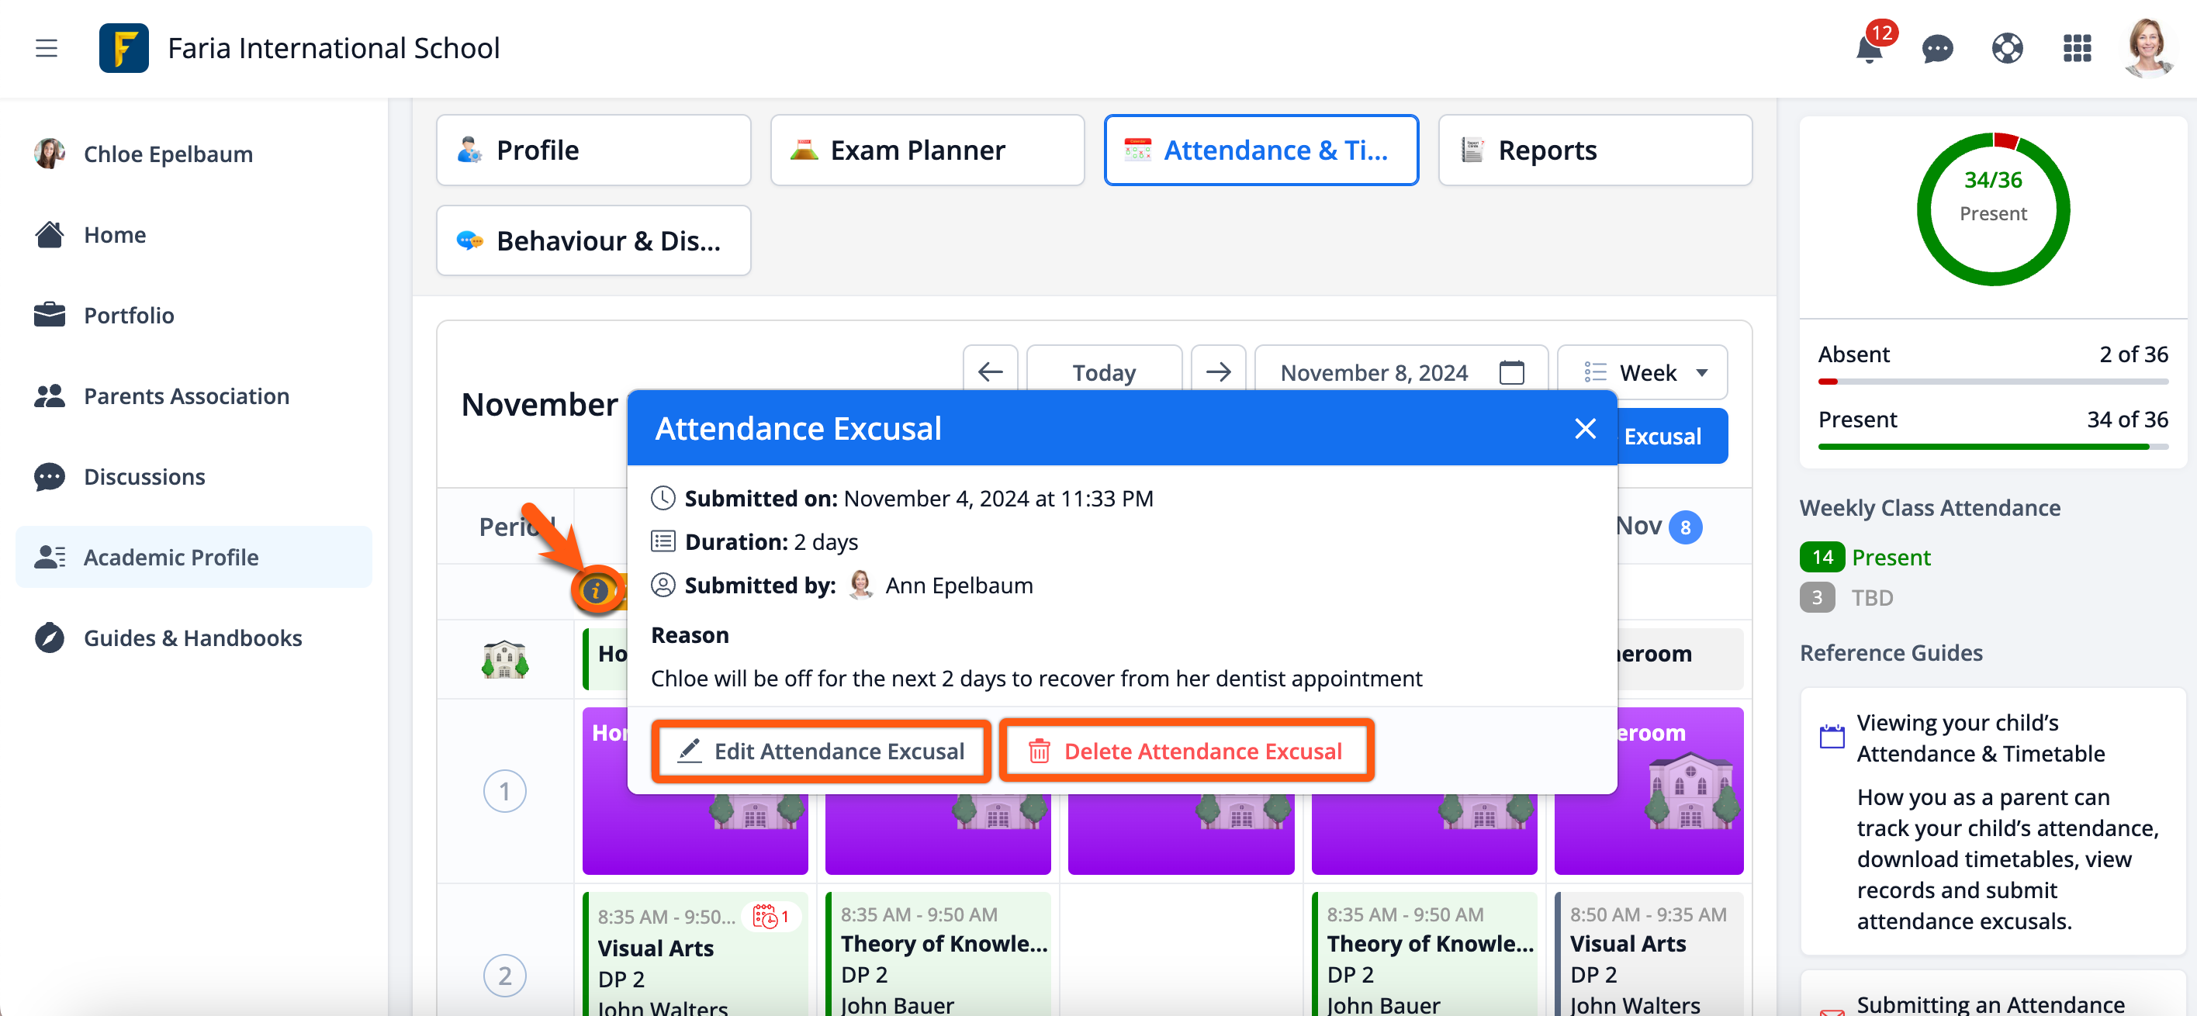Screen dimensions: 2197x1016
Task: Go to previous week arrow
Action: point(989,372)
